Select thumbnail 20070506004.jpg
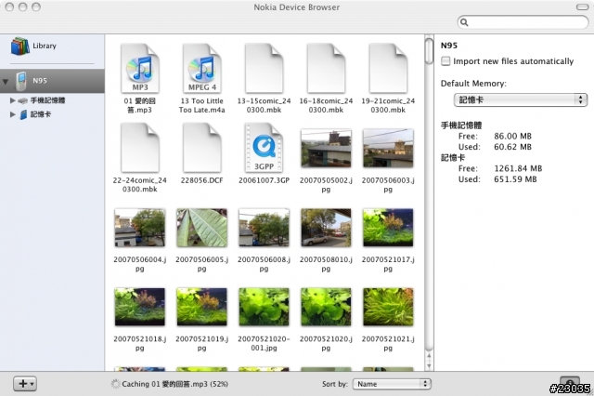The height and width of the screenshot is (396, 594). point(140,228)
